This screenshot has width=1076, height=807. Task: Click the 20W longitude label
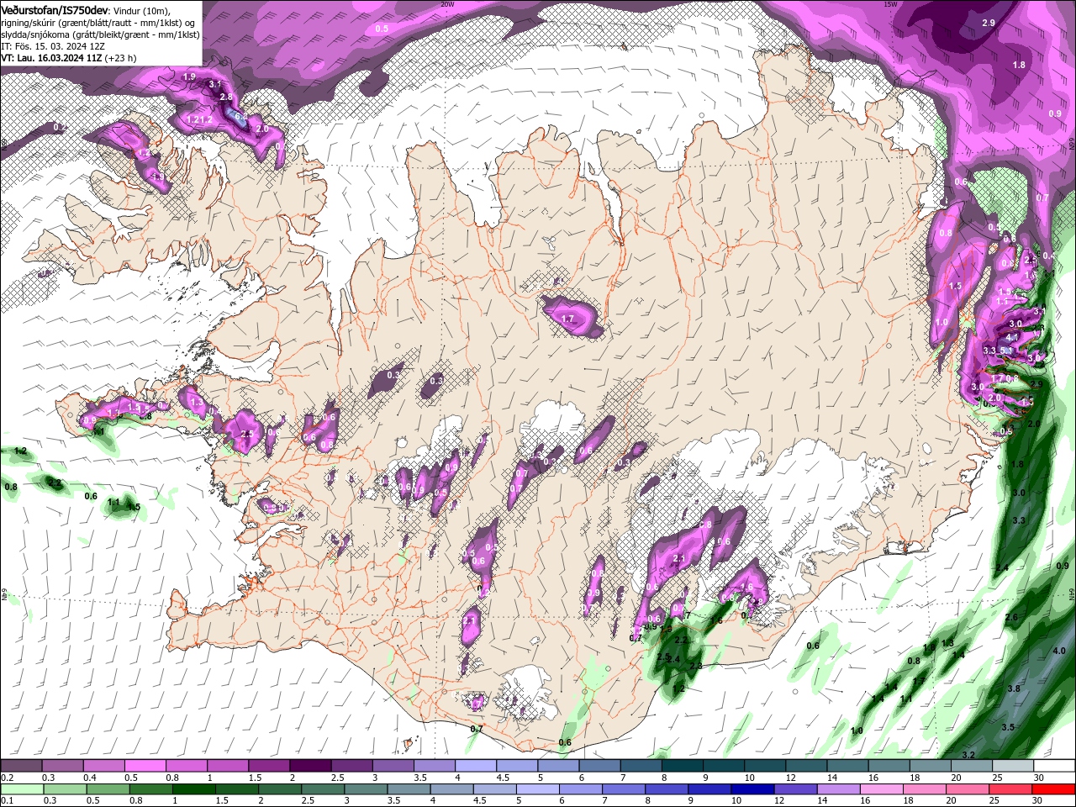click(447, 4)
